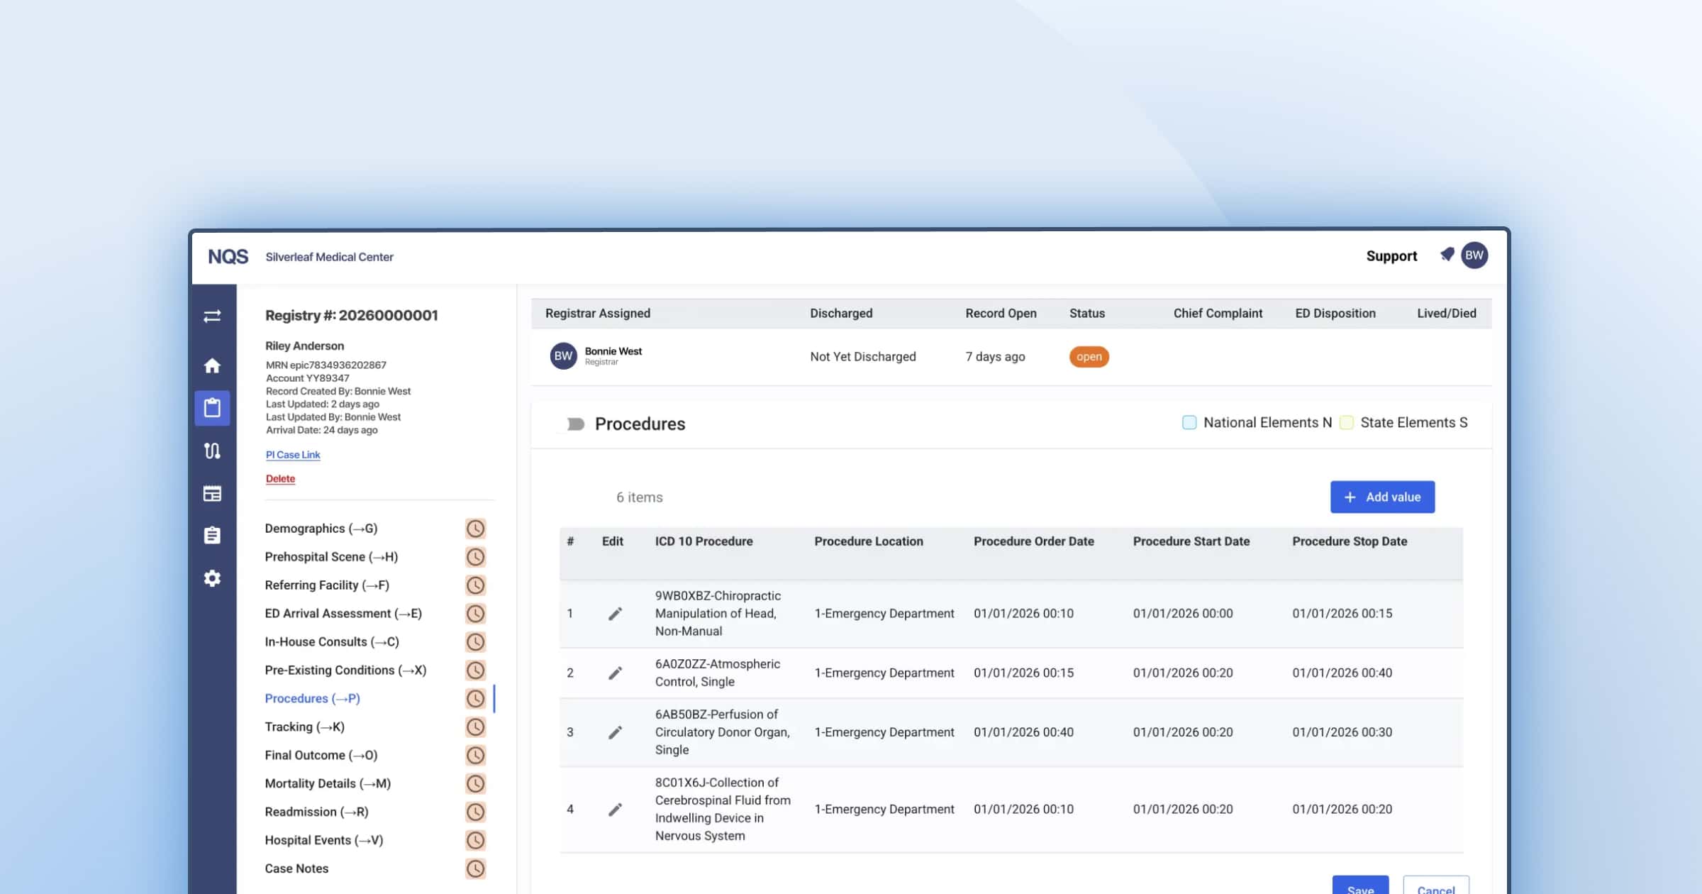Edit procedure 9WB0XBZ using its pencil icon
The width and height of the screenshot is (1702, 894).
pos(614,613)
